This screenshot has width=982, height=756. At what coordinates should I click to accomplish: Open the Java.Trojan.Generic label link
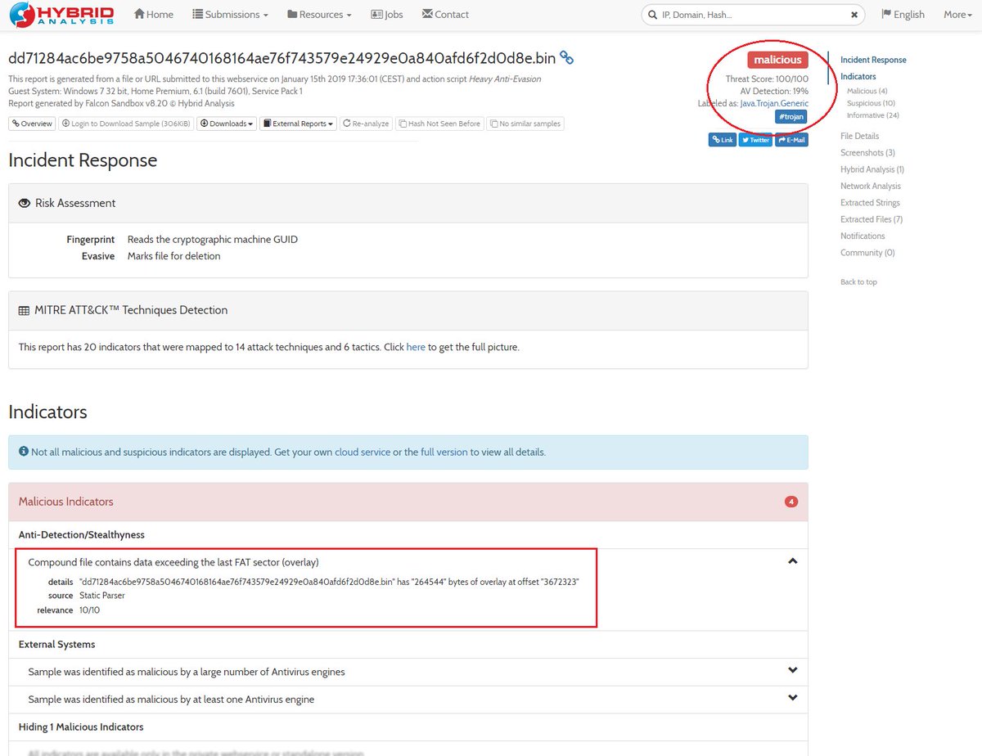tap(774, 103)
